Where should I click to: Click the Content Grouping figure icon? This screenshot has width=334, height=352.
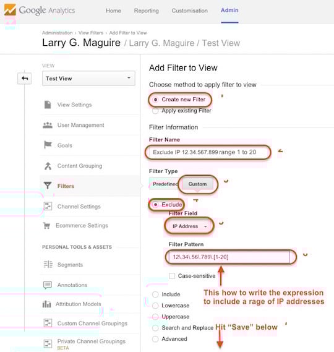48,166
